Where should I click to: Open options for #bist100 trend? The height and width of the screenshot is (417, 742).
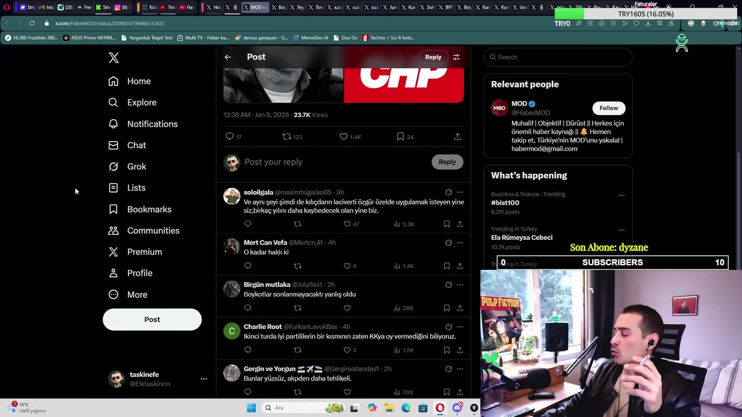[621, 195]
